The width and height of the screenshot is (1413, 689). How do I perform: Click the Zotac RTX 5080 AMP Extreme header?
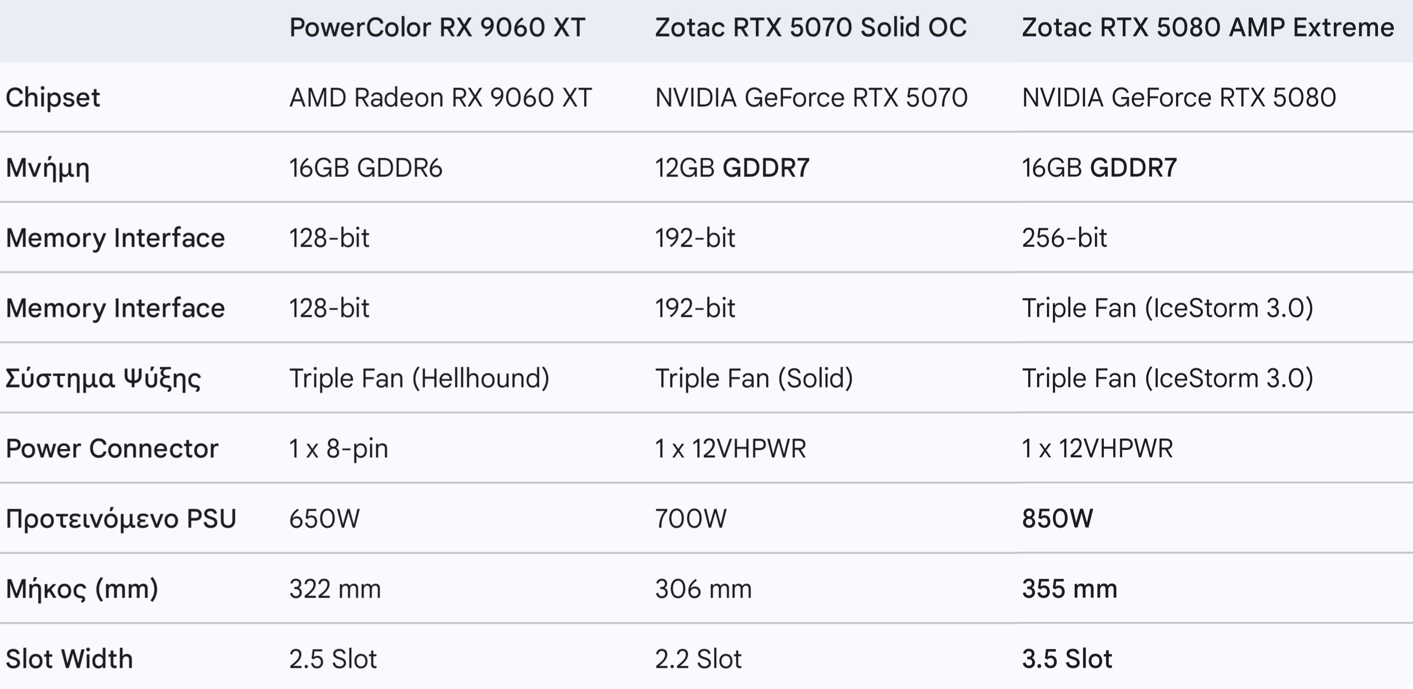[x=1208, y=27]
